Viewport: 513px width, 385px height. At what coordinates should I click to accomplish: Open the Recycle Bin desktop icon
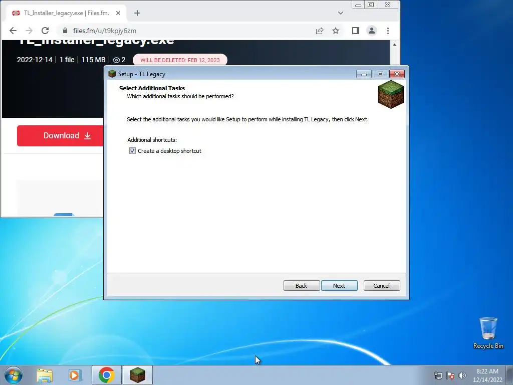(x=488, y=333)
